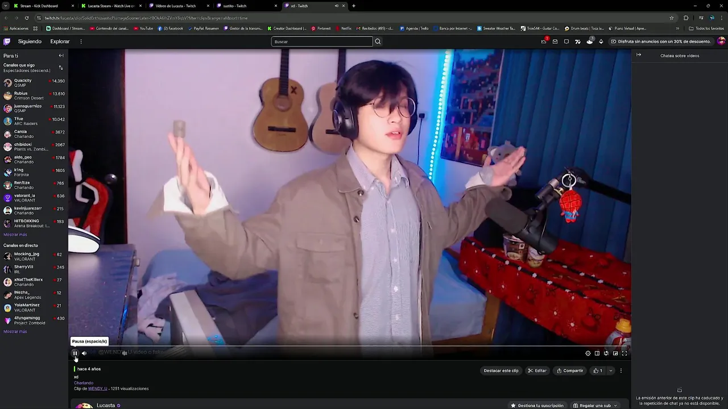This screenshot has height=409, width=728.
Task: Expand live channels with lower Mostrar más
Action: [15, 332]
